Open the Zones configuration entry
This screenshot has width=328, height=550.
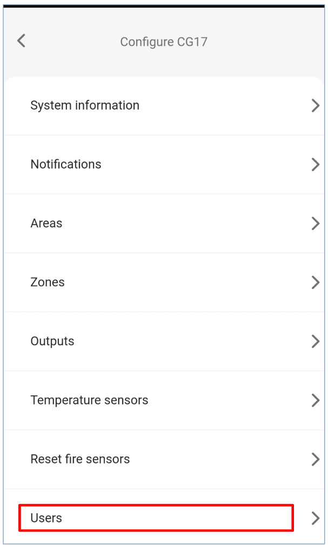(48, 282)
